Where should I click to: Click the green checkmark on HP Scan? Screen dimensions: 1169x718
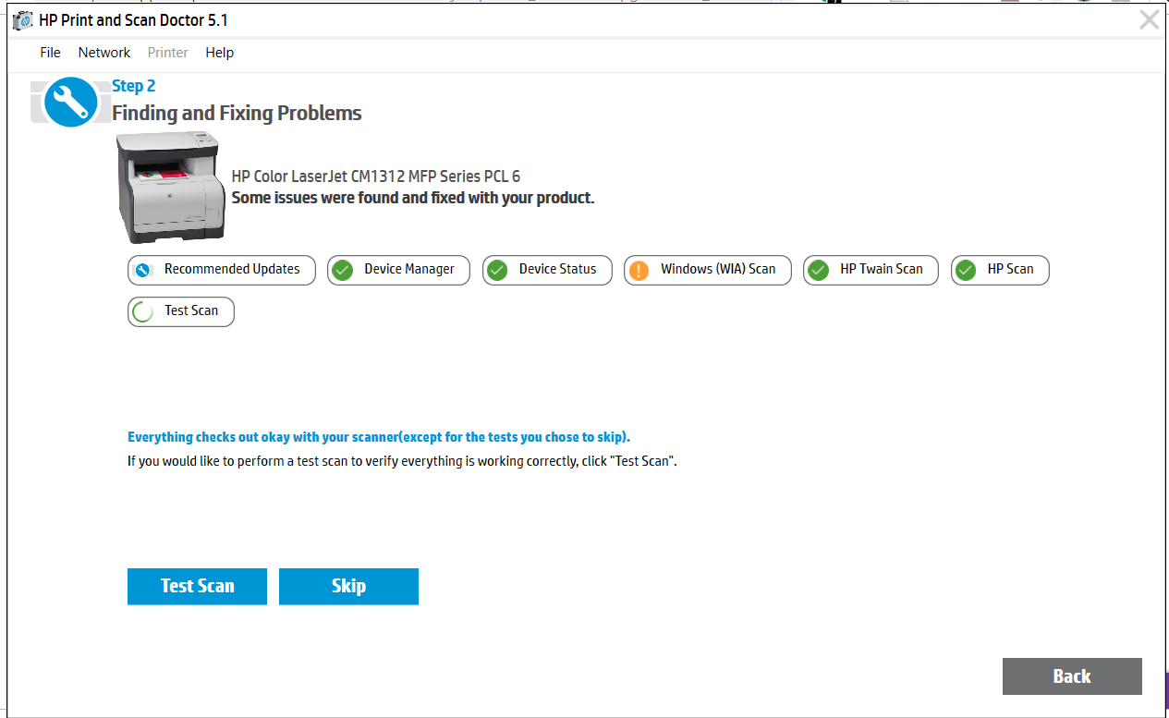[966, 270]
